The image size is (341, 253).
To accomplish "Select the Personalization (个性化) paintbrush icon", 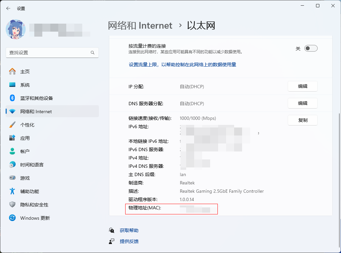I will pos(12,125).
